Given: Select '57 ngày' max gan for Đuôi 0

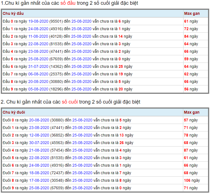Looking at the screenshot, I should 191,120.
